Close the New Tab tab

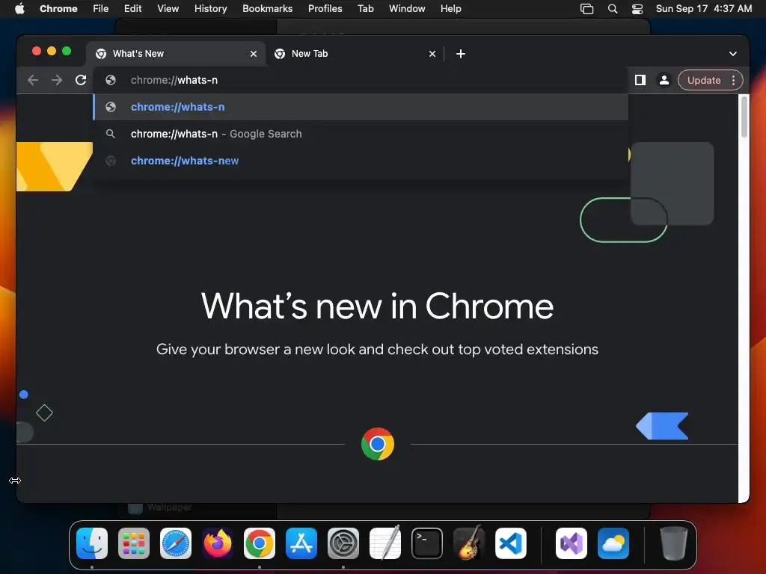[x=432, y=54]
